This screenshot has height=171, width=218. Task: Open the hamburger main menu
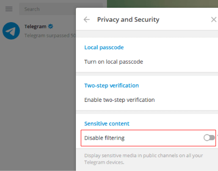9,9
